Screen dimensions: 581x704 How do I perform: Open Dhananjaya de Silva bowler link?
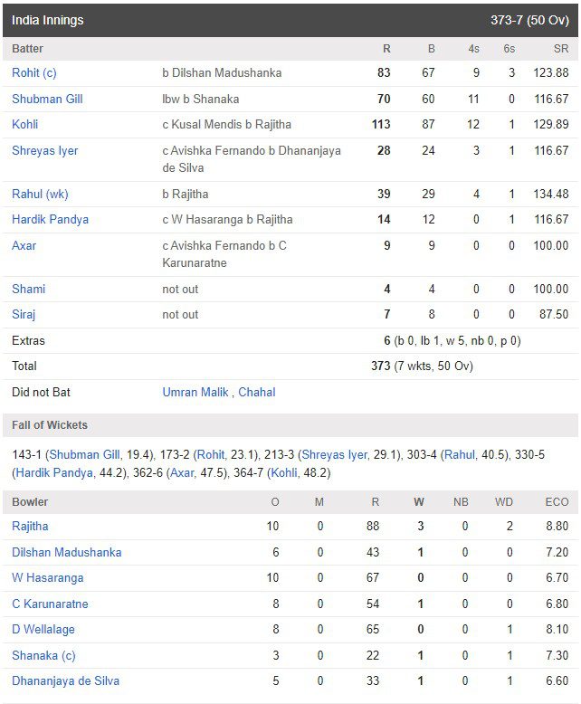(65, 680)
